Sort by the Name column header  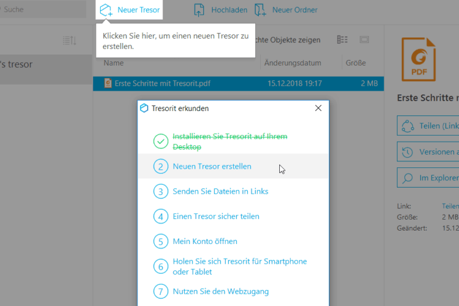[114, 63]
